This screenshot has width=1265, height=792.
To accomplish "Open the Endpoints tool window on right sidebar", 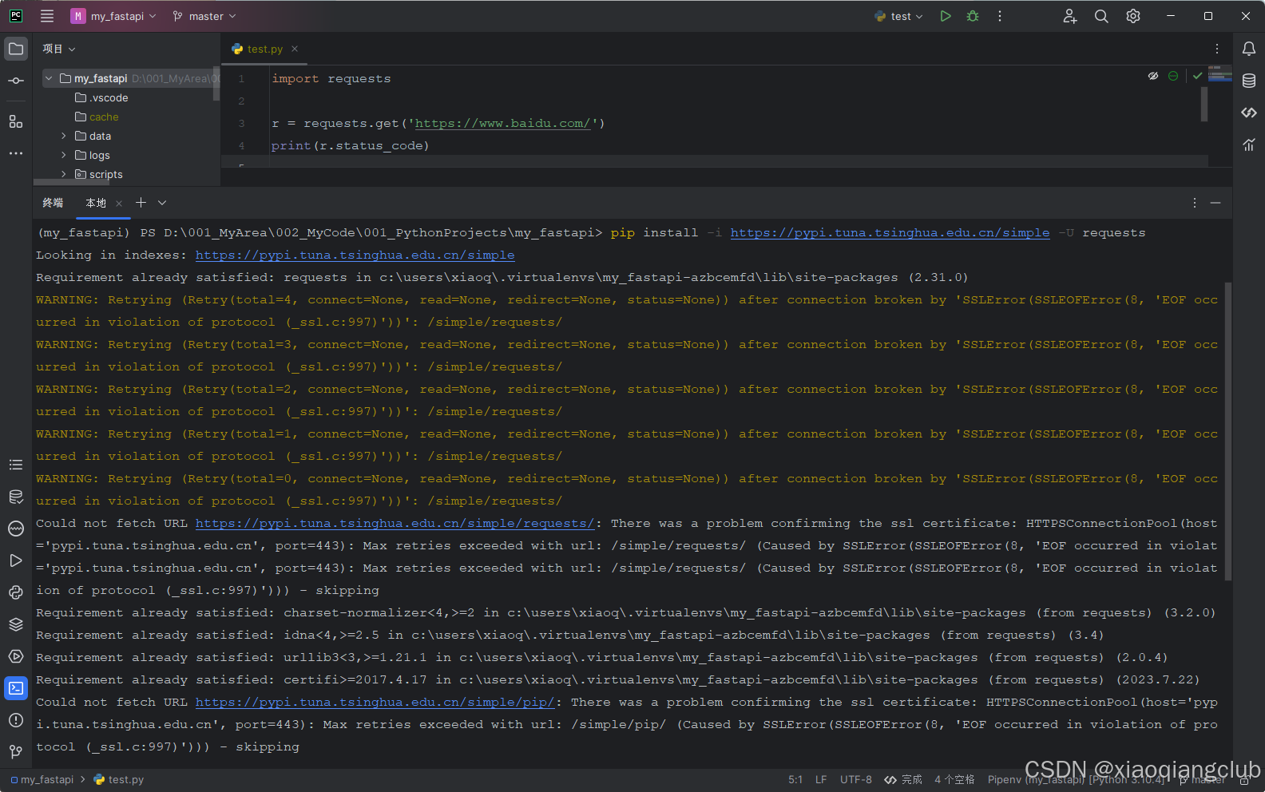I will [x=1249, y=113].
